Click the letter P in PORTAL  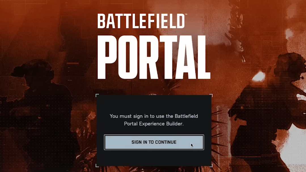click(107, 57)
